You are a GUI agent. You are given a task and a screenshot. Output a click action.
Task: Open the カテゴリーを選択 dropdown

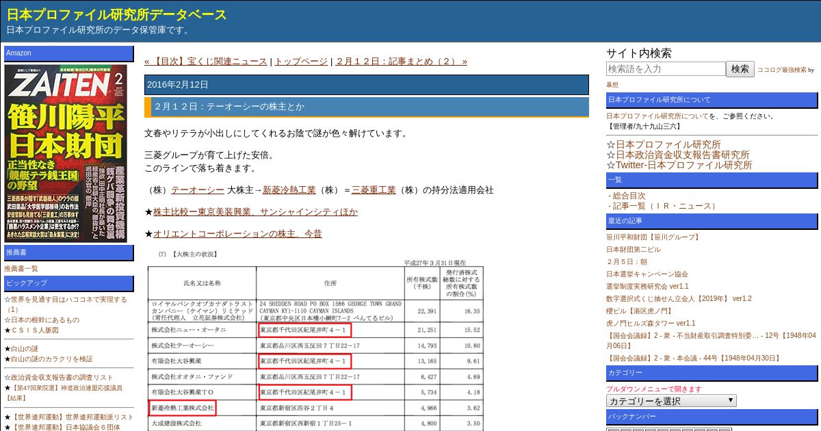pos(671,401)
